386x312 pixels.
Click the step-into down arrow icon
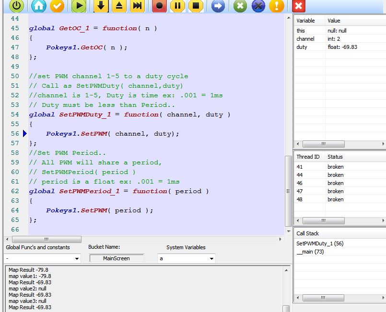pyautogui.click(x=101, y=6)
